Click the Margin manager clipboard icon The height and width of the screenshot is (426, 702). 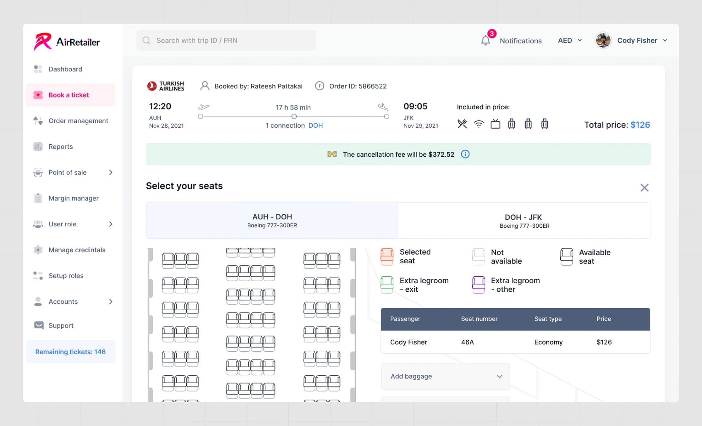click(38, 198)
